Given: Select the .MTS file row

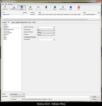Looking at the screenshot, I should (x=51, y=14).
